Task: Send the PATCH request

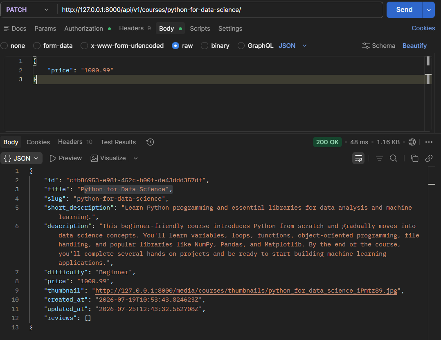Action: [x=405, y=10]
